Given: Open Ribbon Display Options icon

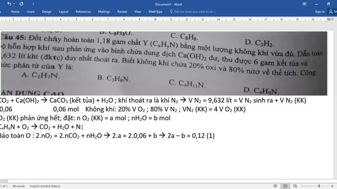Looking at the screenshot, I should click(304, 4).
